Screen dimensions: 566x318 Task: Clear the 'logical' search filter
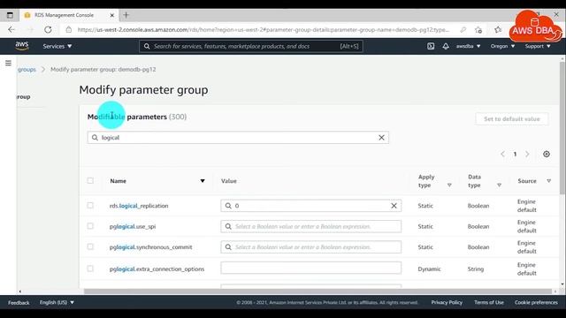pos(381,138)
